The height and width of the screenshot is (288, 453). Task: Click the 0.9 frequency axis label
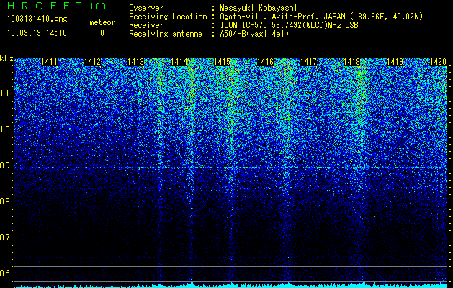(x=6, y=166)
